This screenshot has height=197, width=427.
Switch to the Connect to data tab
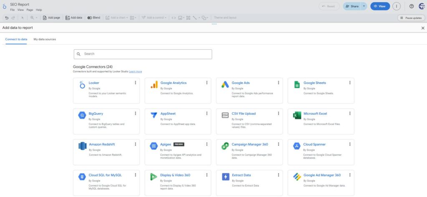pyautogui.click(x=16, y=39)
